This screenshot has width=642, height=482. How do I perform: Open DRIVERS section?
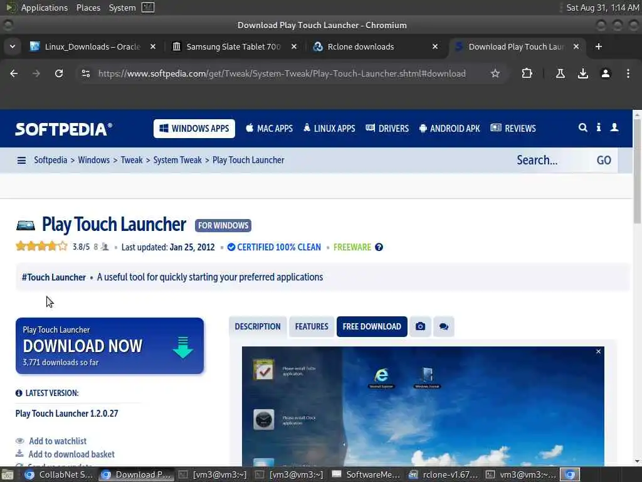coord(387,128)
